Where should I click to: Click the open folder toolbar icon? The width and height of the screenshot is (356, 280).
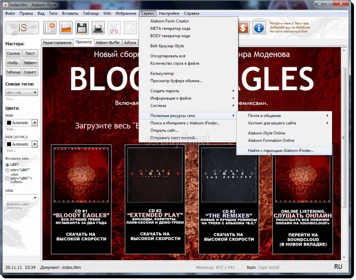point(66,28)
